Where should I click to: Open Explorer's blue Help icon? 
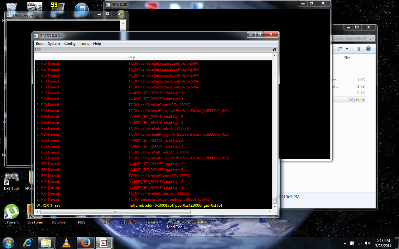tap(368, 49)
